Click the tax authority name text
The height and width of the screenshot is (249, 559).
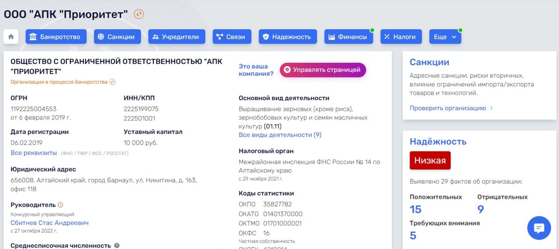[x=309, y=166]
